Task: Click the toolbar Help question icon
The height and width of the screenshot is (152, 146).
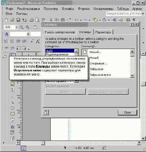Action: (x=35, y=27)
